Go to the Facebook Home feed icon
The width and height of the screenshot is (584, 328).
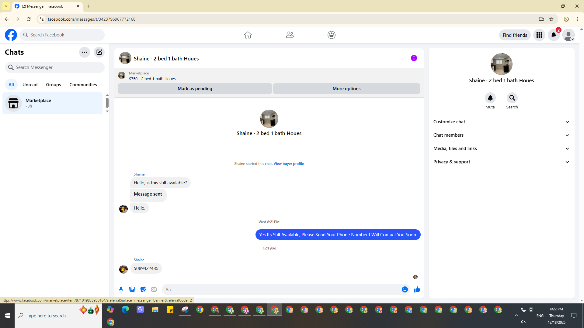(x=248, y=35)
